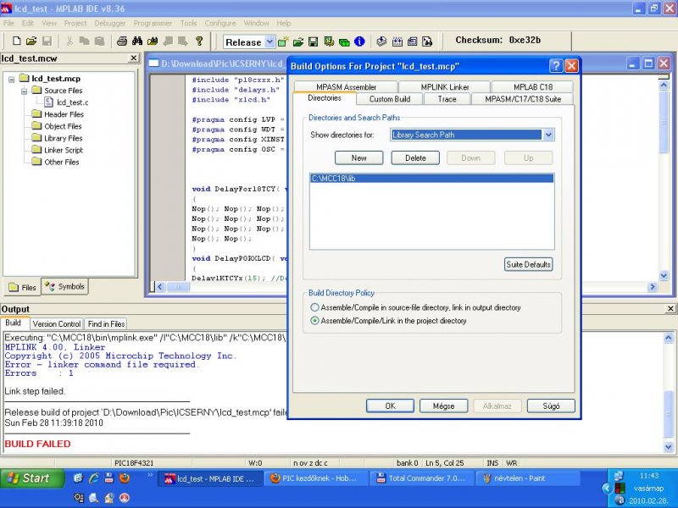Image resolution: width=678 pixels, height=508 pixels.
Task: Close the Output panel
Action: pyautogui.click(x=670, y=308)
